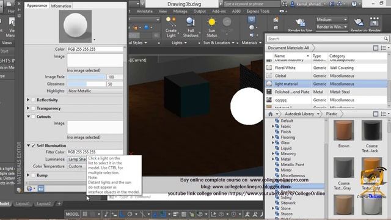Viewport: 391px width, 220px height.
Task: Click the user account icon
Action: click(292, 4)
